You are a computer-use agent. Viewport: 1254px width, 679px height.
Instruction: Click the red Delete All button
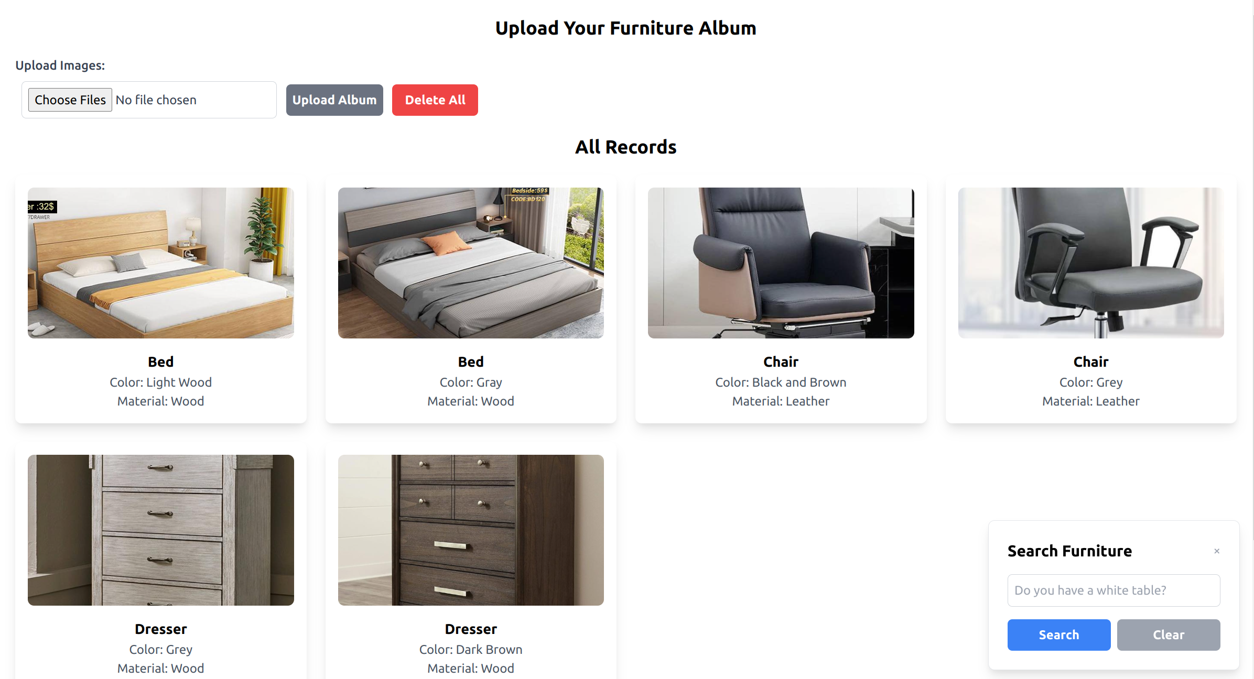[x=435, y=100]
